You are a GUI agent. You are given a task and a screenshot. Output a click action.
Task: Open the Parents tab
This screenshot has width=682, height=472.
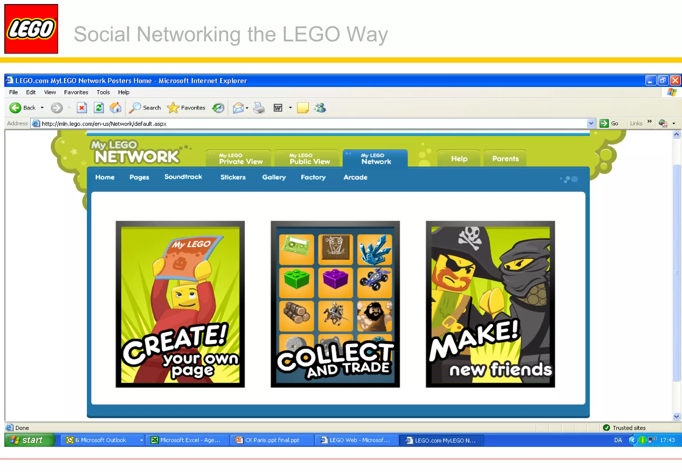[505, 158]
